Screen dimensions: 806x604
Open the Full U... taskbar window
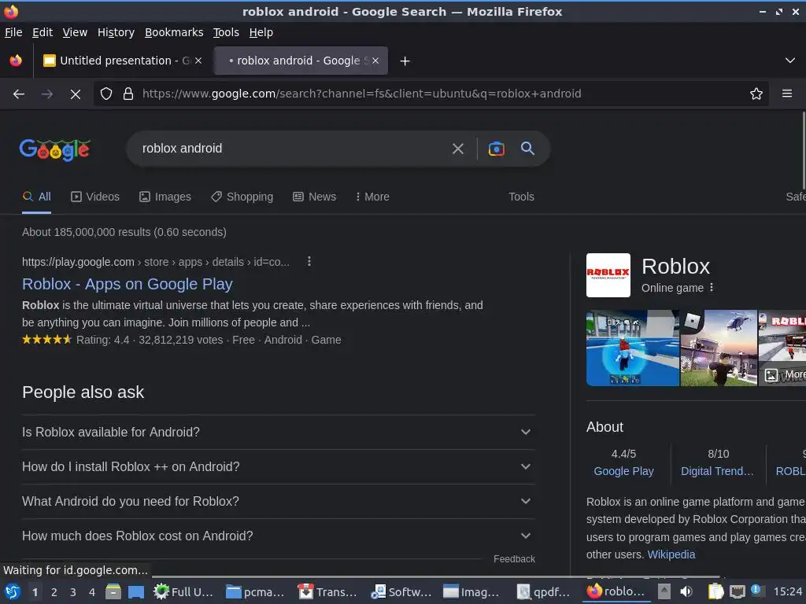click(x=183, y=591)
